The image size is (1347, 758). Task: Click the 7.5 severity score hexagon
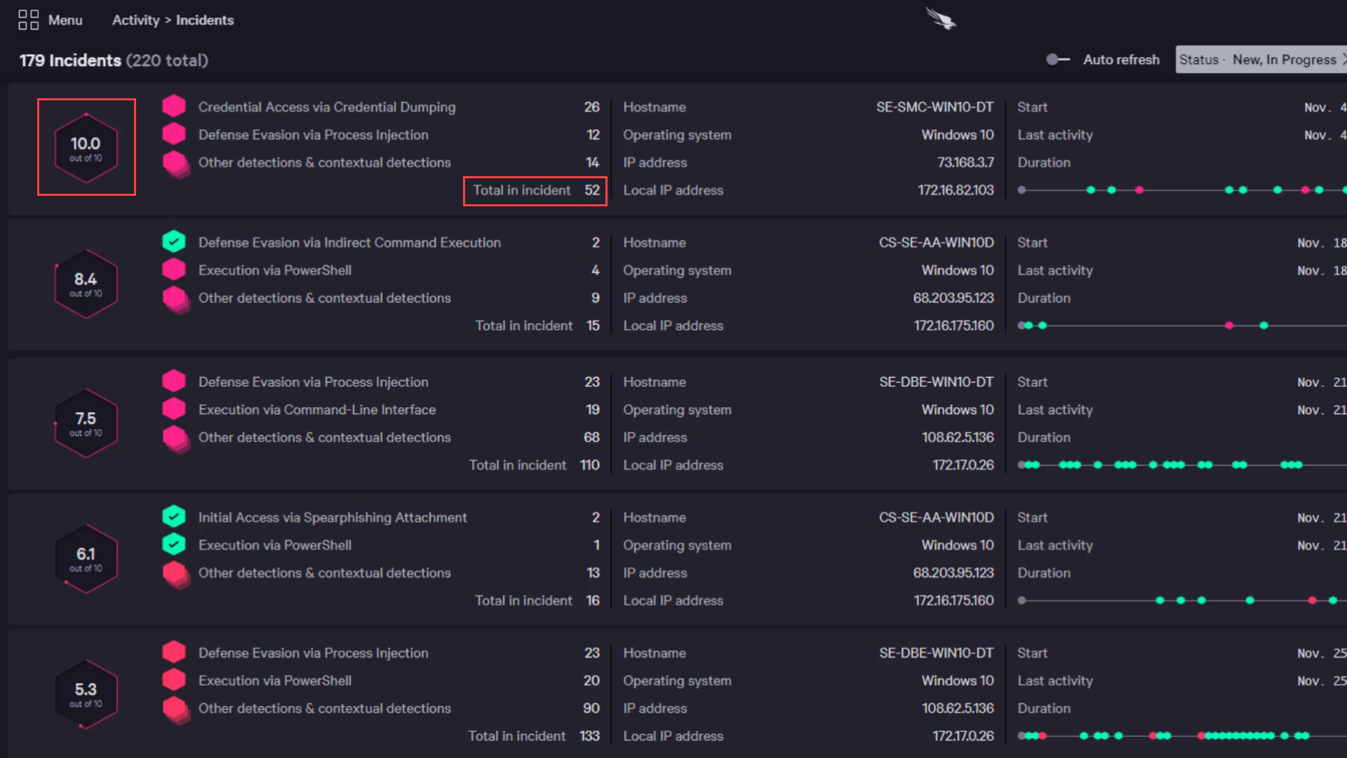click(86, 423)
